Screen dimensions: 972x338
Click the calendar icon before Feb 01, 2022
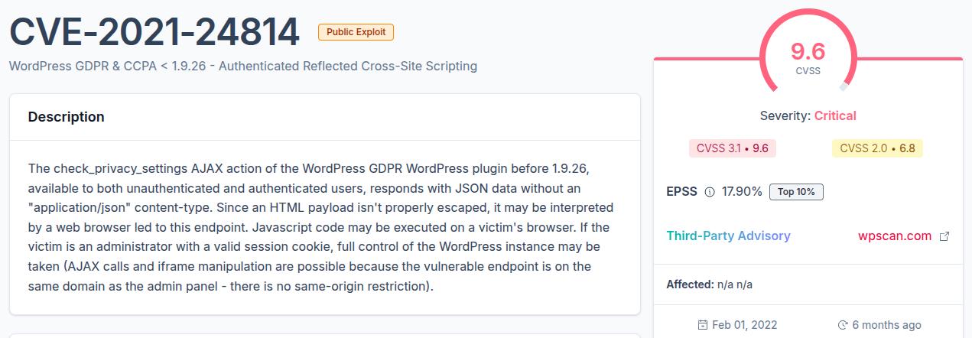pyautogui.click(x=702, y=325)
